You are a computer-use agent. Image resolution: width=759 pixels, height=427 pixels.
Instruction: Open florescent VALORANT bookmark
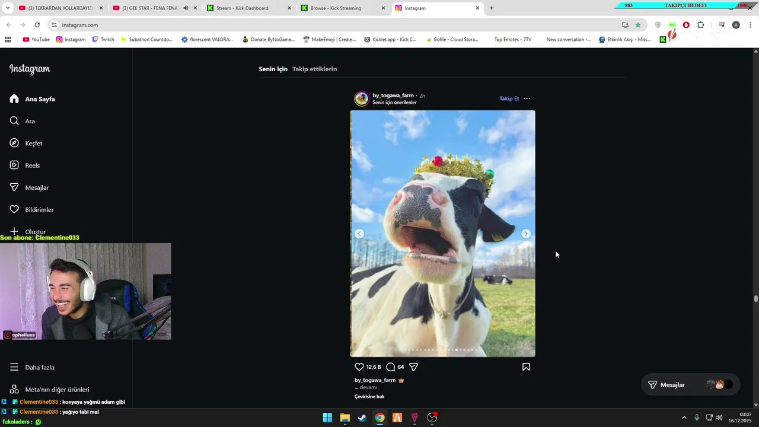pos(207,40)
